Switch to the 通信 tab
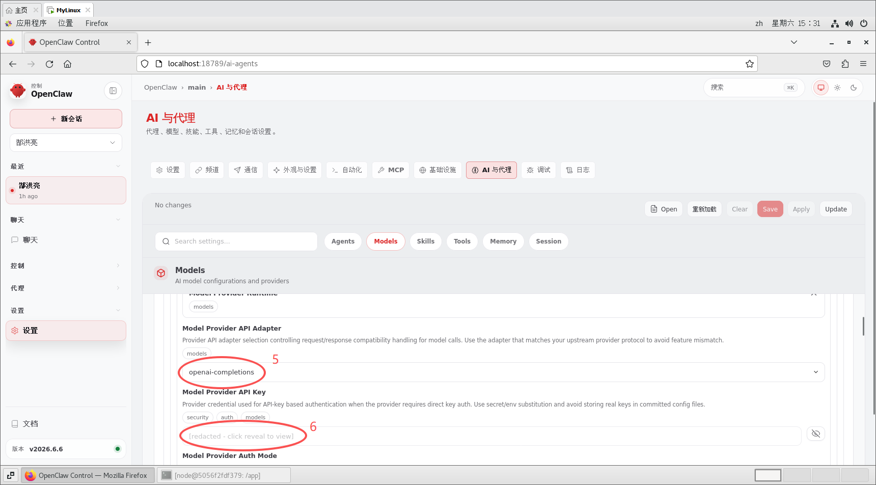The image size is (876, 485). pyautogui.click(x=245, y=170)
